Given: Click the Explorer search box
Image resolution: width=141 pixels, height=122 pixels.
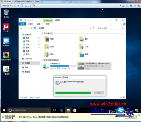Looking at the screenshot, I should (110, 28).
